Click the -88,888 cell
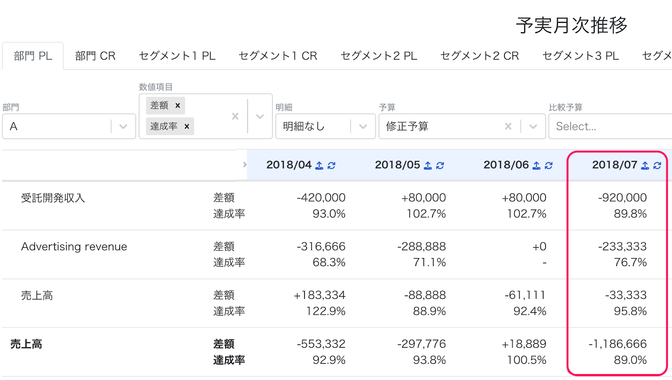672x380 pixels. 425,295
